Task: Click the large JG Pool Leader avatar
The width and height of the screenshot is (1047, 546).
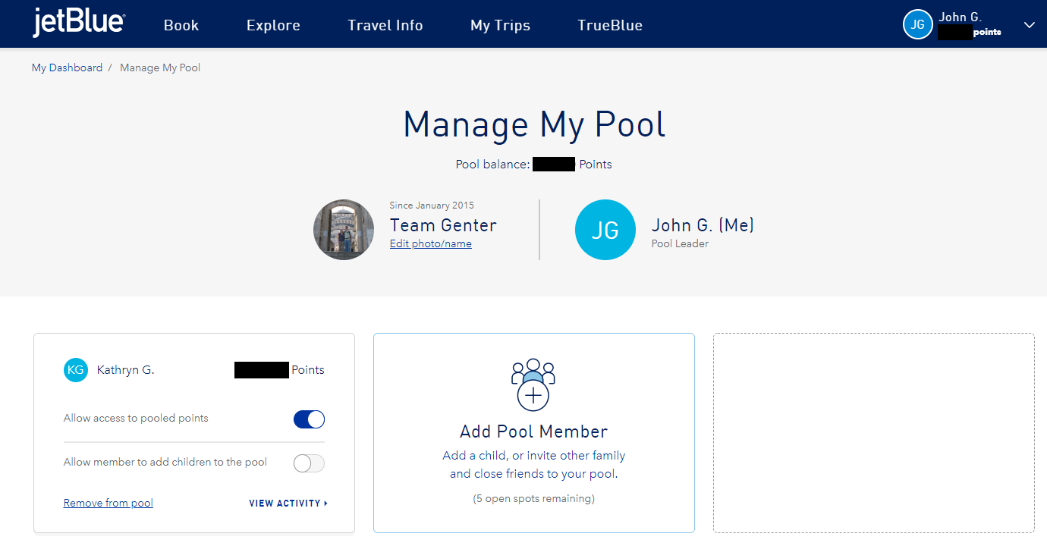Action: (605, 230)
